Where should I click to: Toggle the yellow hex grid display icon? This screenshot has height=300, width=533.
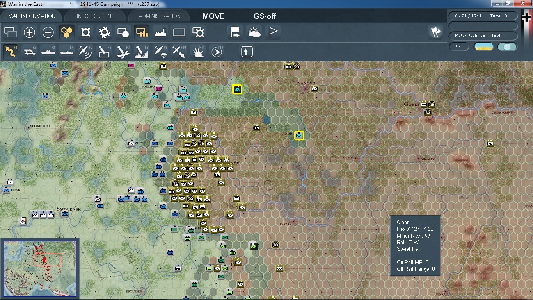click(x=67, y=32)
